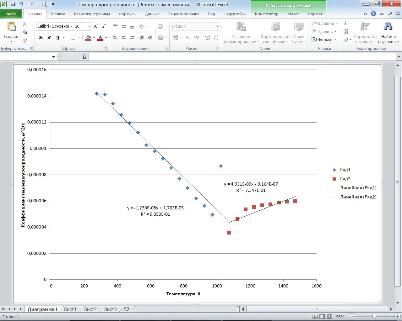The height and width of the screenshot is (321, 402).
Task: Click the merge and center icon
Action: click(x=161, y=38)
